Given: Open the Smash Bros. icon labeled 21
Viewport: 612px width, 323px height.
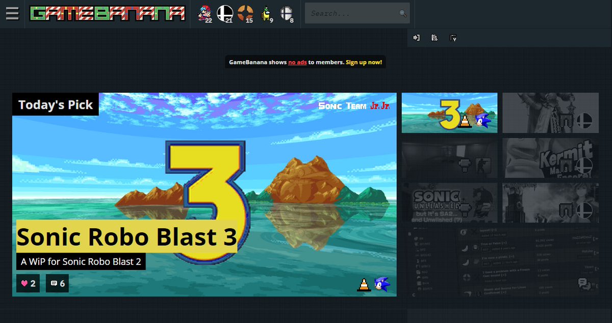Looking at the screenshot, I should pos(224,14).
